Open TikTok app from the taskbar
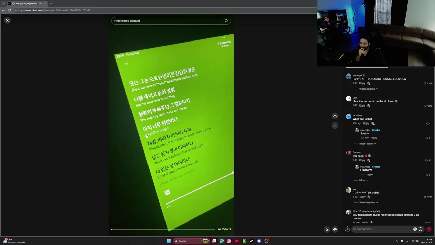The width and height of the screenshot is (435, 245). pyautogui.click(x=251, y=241)
